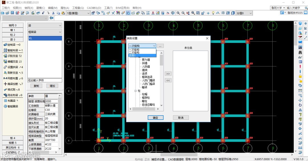The image size is (308, 161).
Task: Click the binoculars icon in right toolbar
Action: (300, 52)
